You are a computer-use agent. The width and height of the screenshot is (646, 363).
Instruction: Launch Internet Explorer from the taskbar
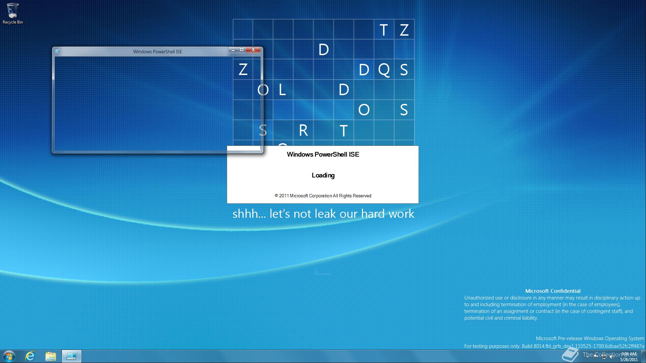30,356
